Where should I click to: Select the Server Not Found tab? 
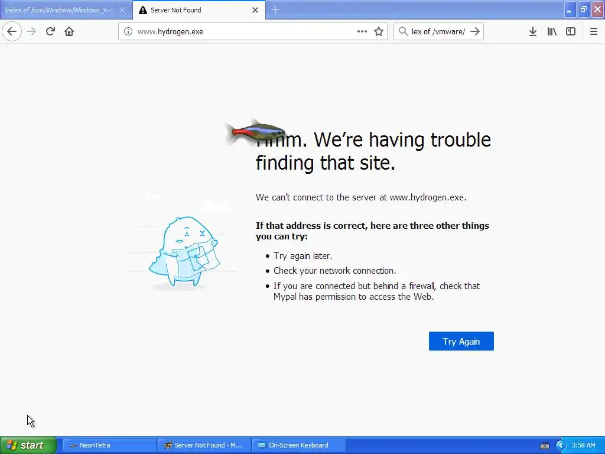coord(193,10)
